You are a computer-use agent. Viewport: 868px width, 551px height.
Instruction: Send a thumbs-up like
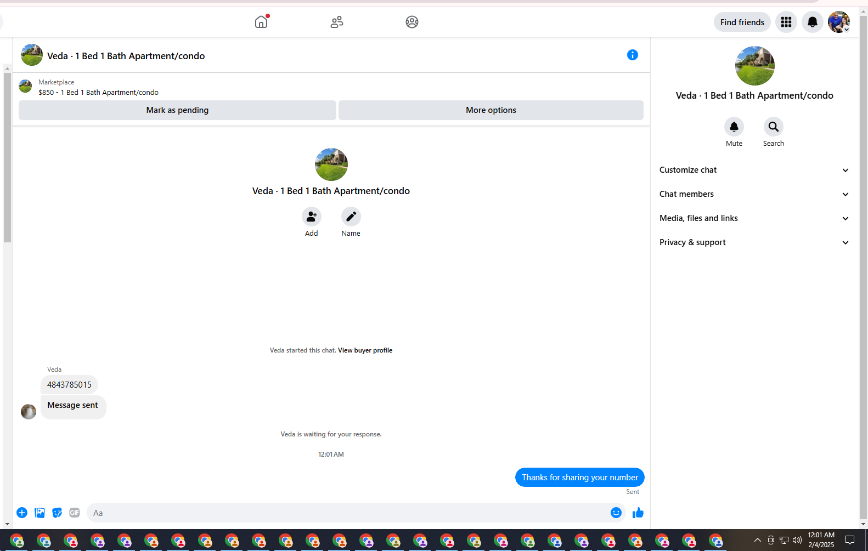pyautogui.click(x=638, y=513)
